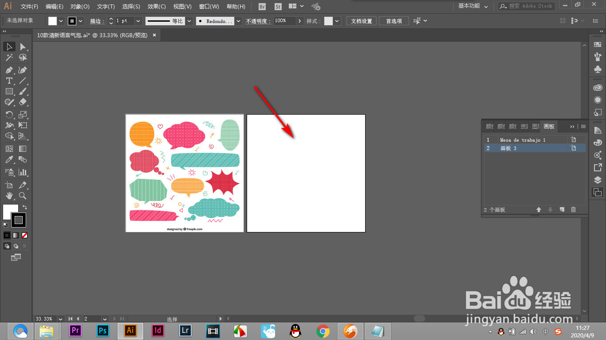Screen dimensions: 606x340
Task: Enable Draw Normal mode
Action: click(x=7, y=246)
